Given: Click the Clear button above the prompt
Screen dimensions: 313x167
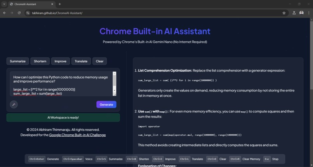Looking at the screenshot, I should click(x=99, y=61).
